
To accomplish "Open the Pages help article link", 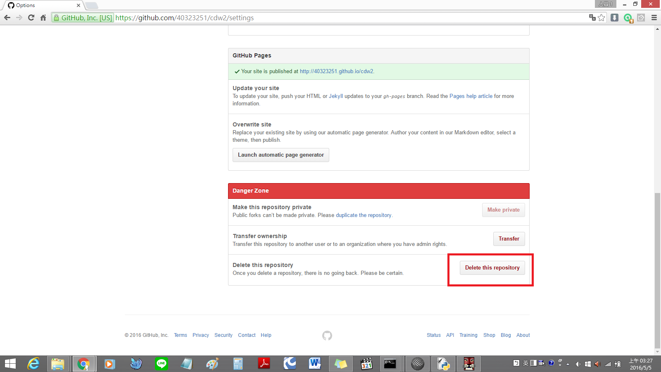I will tap(471, 96).
